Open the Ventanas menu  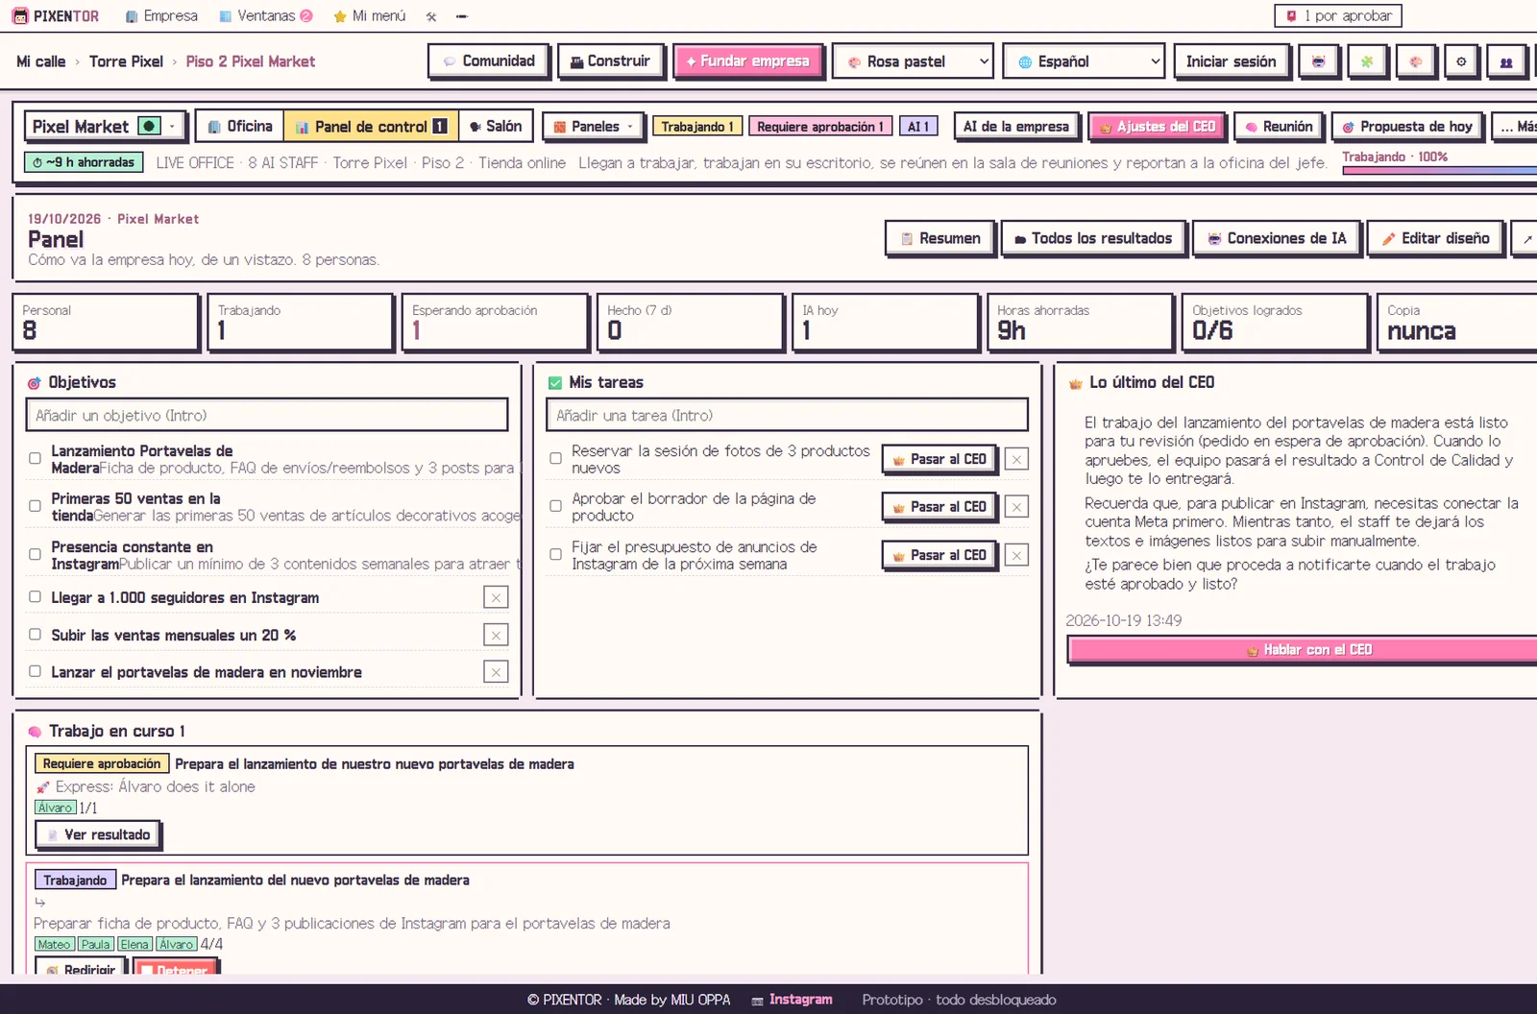click(x=265, y=16)
